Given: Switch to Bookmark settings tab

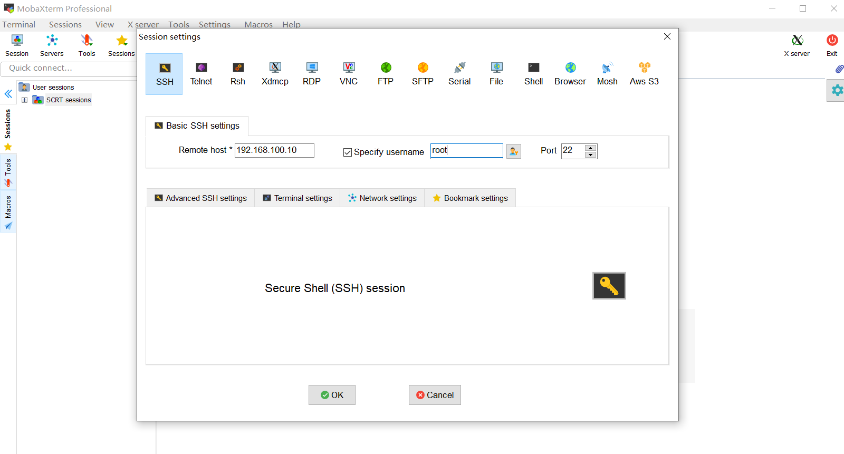Looking at the screenshot, I should tap(470, 198).
